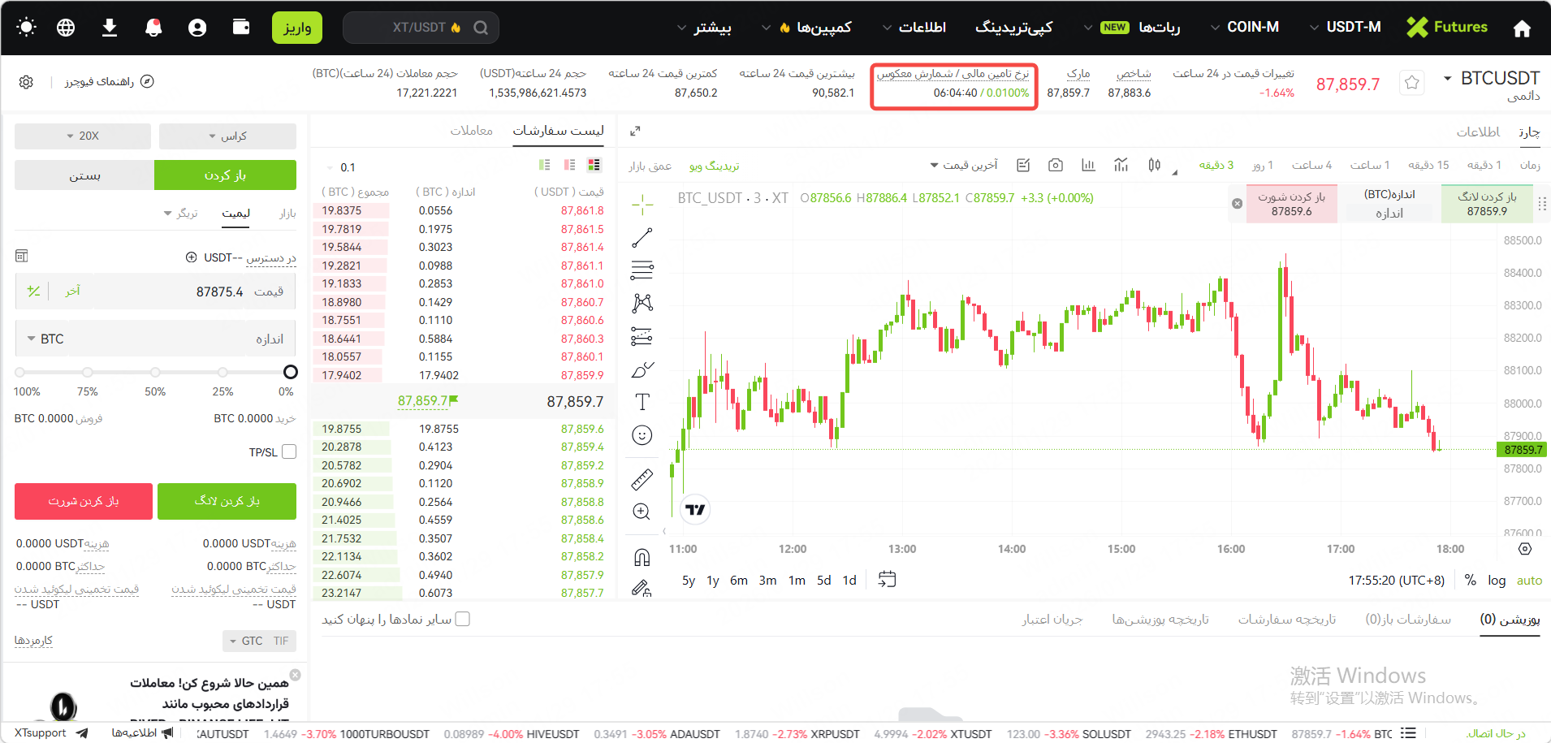Open the emoji sticker tool
This screenshot has width=1551, height=743.
(x=642, y=436)
